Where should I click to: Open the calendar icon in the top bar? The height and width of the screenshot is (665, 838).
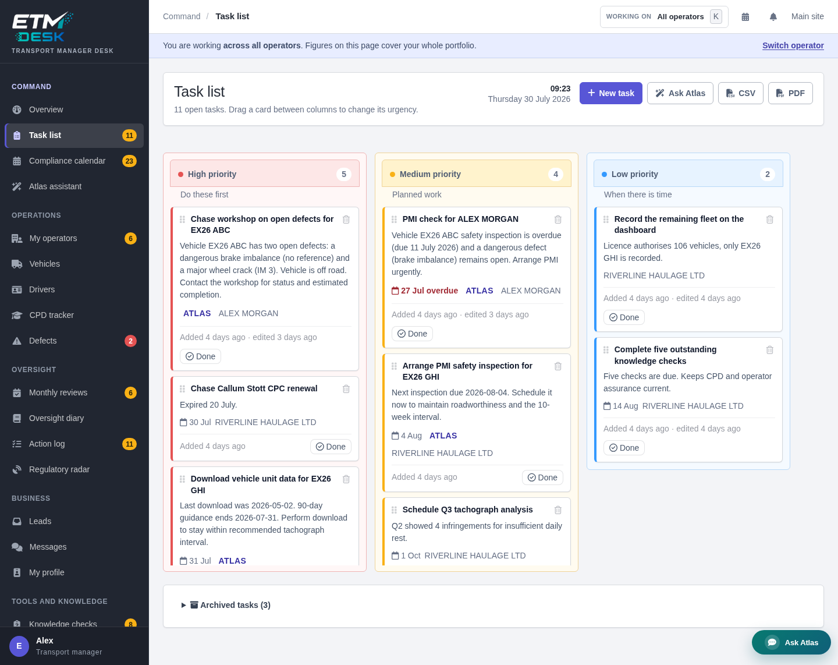tap(745, 17)
